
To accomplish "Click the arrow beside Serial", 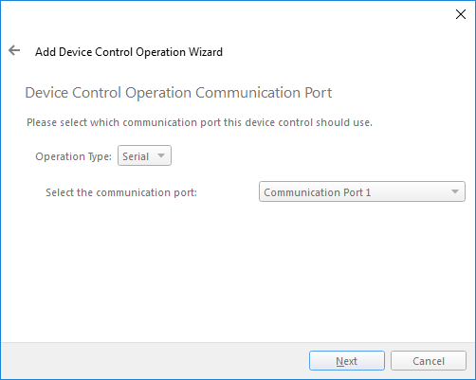I will pyautogui.click(x=161, y=155).
